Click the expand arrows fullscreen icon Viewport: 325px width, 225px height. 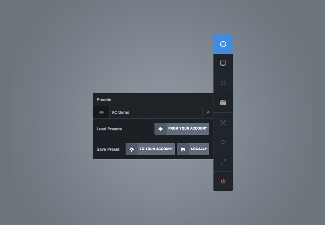[223, 162]
